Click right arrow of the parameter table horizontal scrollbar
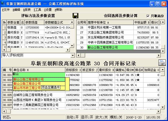 (x=68, y=50)
